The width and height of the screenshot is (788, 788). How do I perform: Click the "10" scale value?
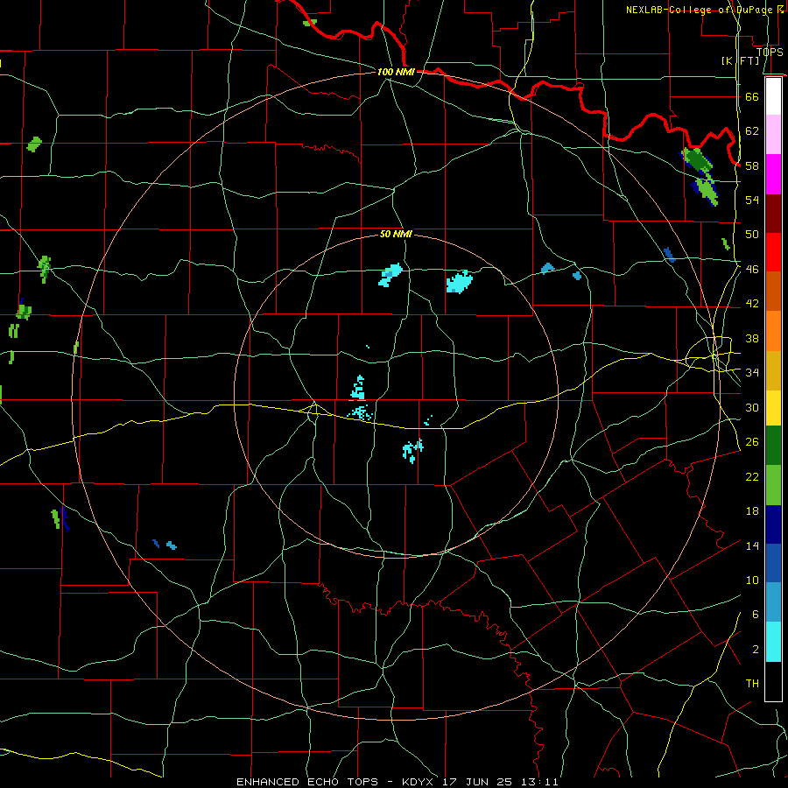(x=752, y=580)
